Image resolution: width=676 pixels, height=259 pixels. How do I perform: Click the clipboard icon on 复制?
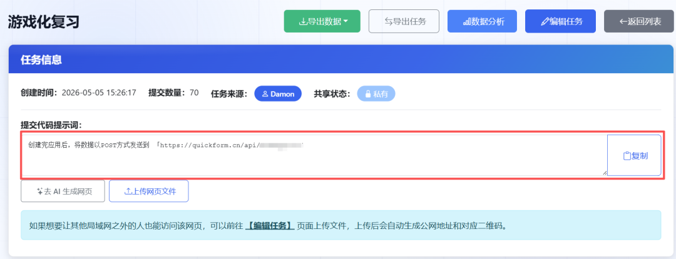[x=627, y=156]
